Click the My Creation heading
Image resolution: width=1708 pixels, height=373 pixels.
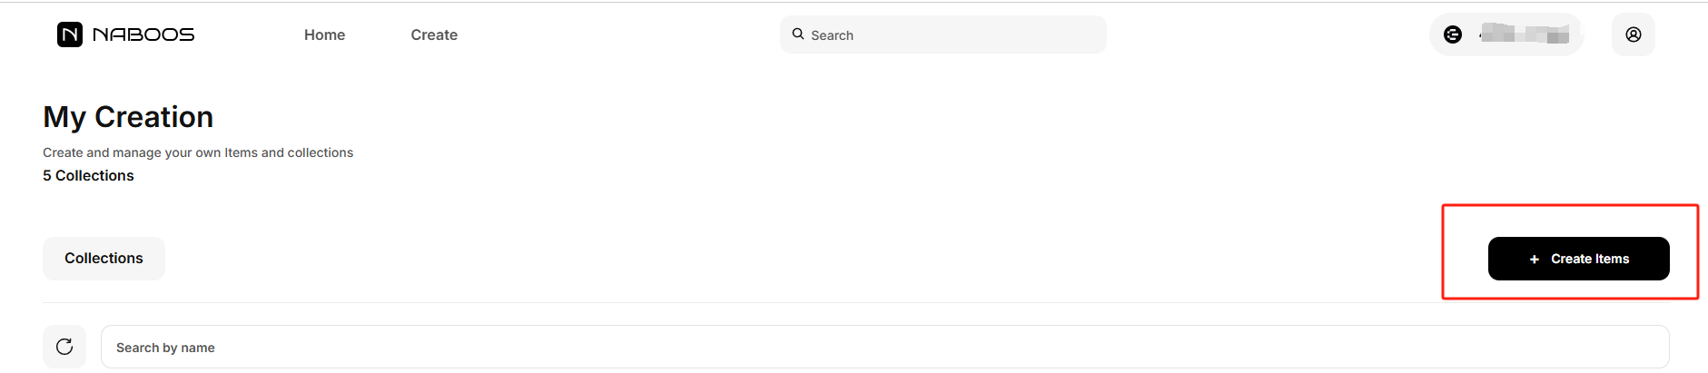(x=128, y=117)
